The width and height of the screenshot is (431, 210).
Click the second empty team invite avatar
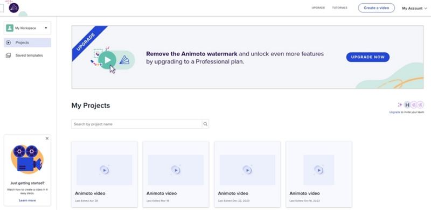(x=420, y=104)
